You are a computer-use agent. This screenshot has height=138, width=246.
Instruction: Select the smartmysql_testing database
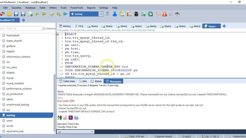pyautogui.click(x=18, y=105)
